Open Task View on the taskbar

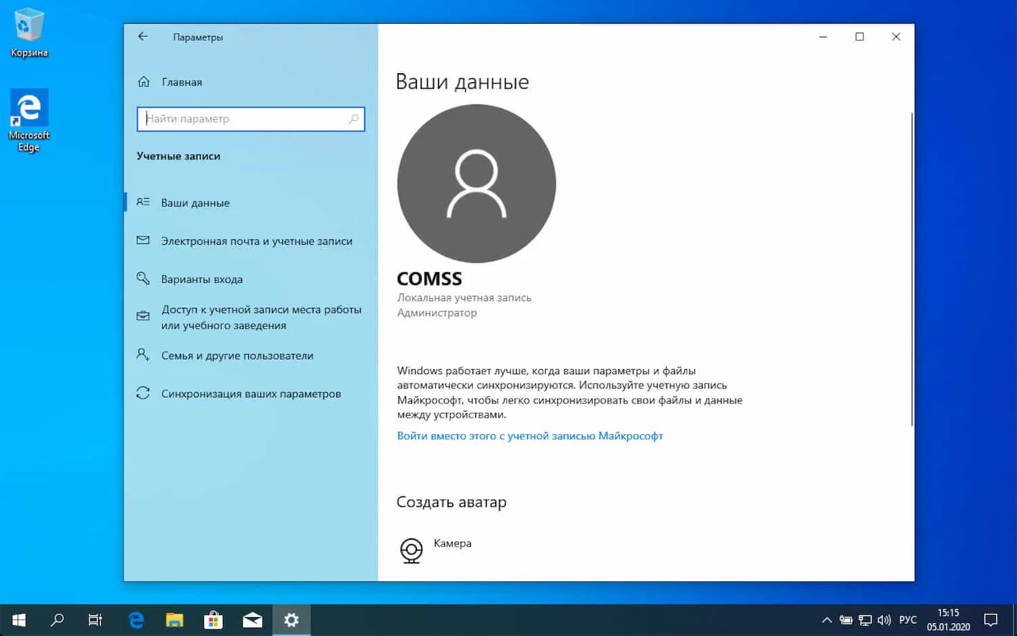click(96, 620)
